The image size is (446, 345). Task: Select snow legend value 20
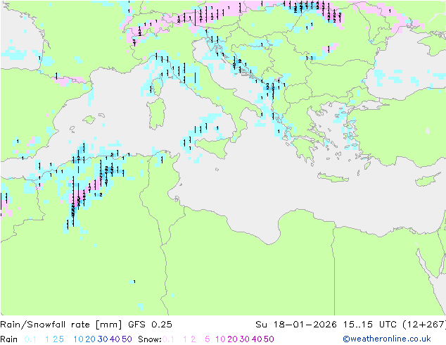pyautogui.click(x=232, y=339)
